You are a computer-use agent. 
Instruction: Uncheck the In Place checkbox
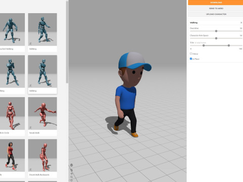tap(191, 59)
